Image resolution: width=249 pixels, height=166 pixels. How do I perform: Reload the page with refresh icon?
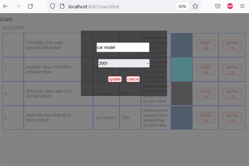point(30,6)
